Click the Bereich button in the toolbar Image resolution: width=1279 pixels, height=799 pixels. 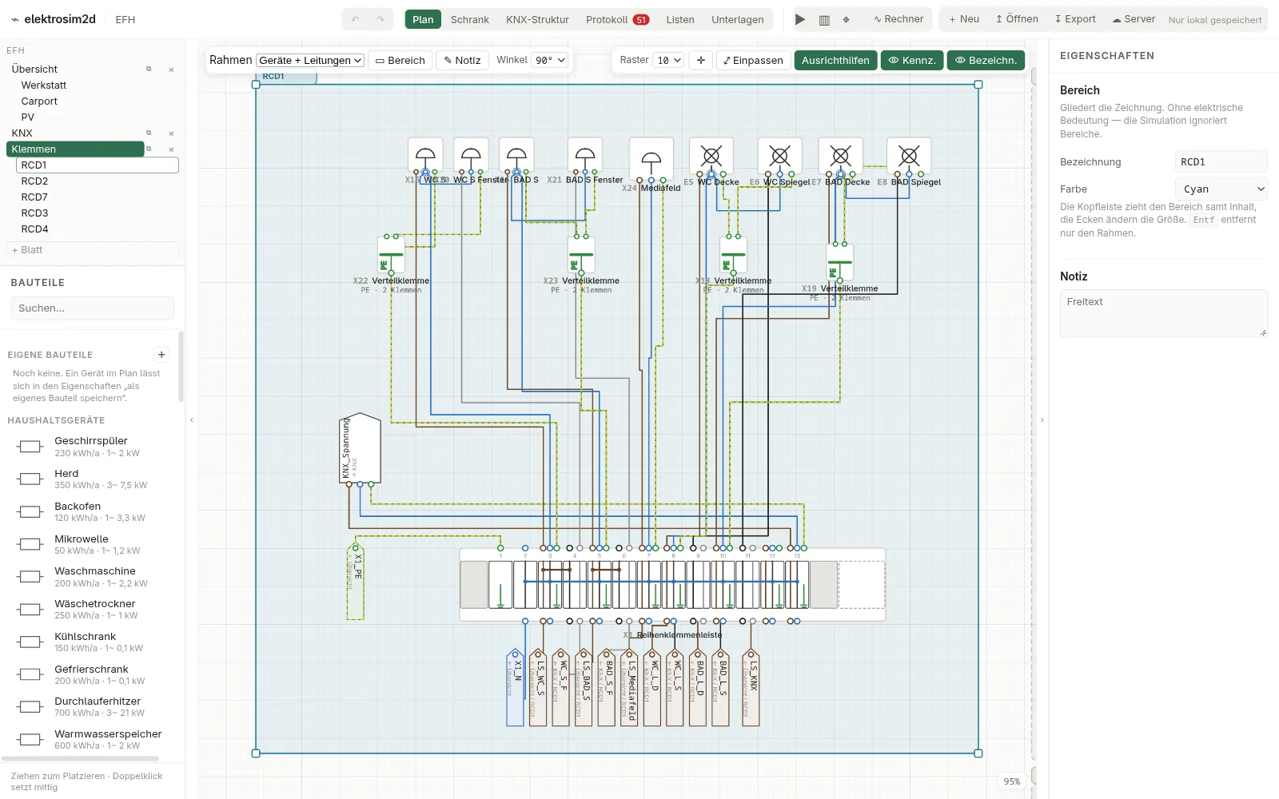[400, 60]
